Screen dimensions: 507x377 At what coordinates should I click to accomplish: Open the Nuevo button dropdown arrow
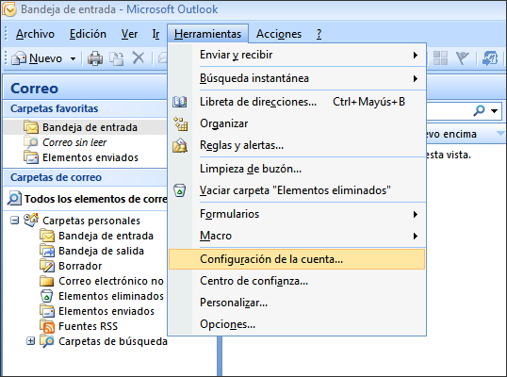74,58
